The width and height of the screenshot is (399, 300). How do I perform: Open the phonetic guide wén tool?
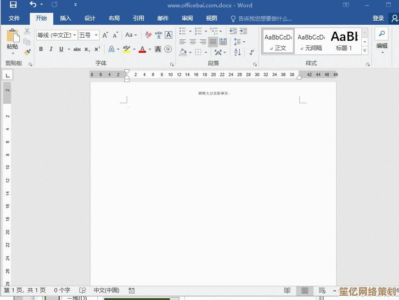[158, 35]
